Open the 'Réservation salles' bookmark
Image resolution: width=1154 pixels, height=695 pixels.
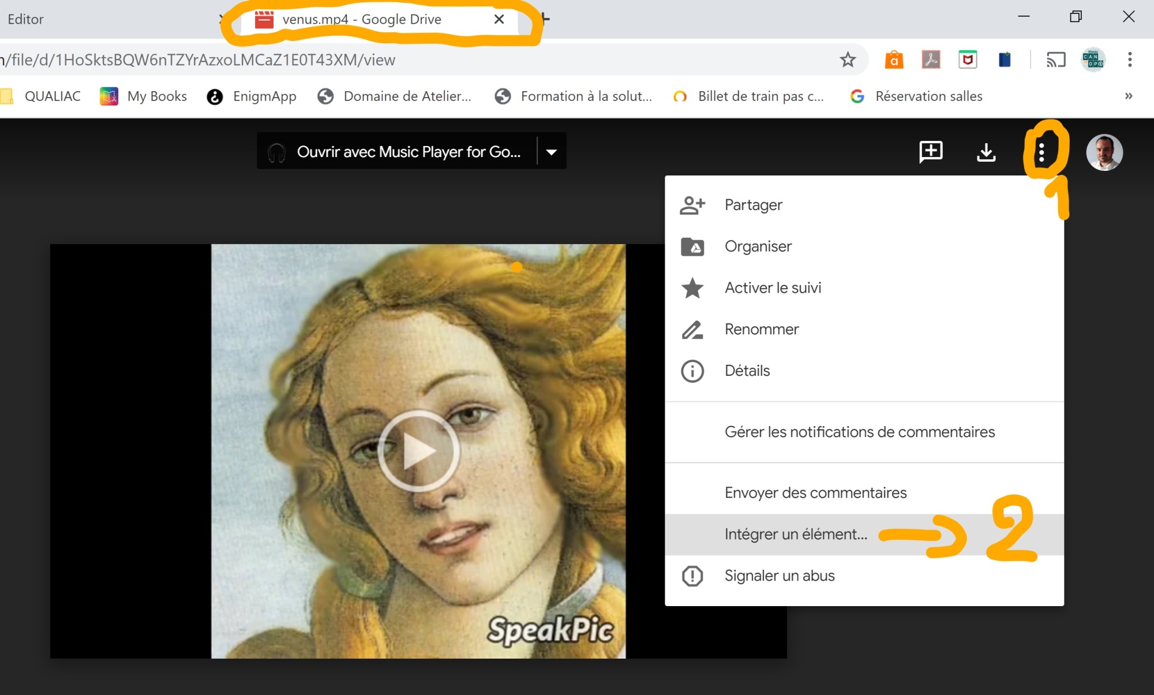coord(928,96)
